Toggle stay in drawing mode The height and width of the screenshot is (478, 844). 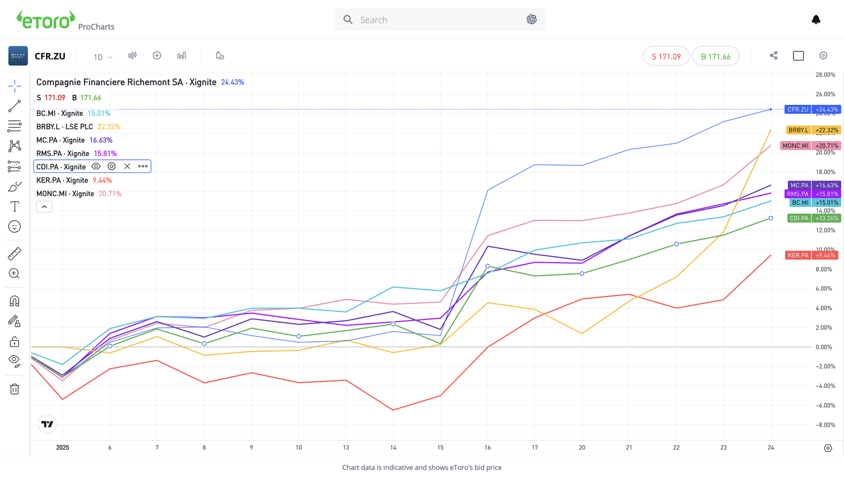15,321
